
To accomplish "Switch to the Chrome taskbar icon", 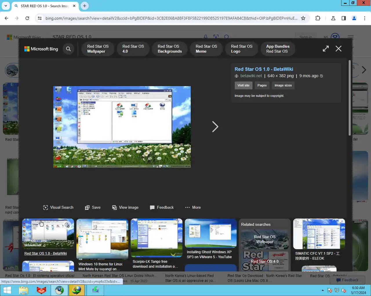I will pyautogui.click(x=59, y=290).
